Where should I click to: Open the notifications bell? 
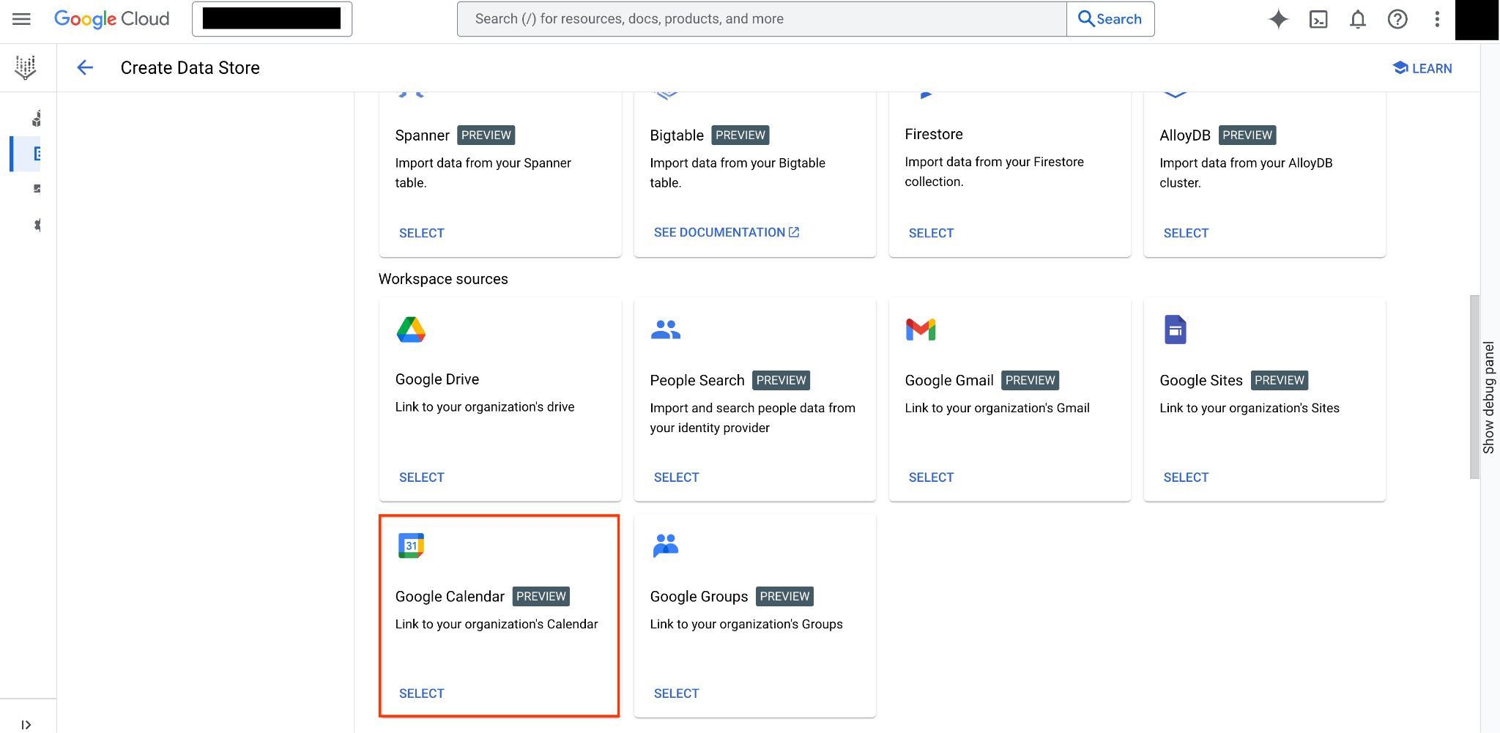1357,19
